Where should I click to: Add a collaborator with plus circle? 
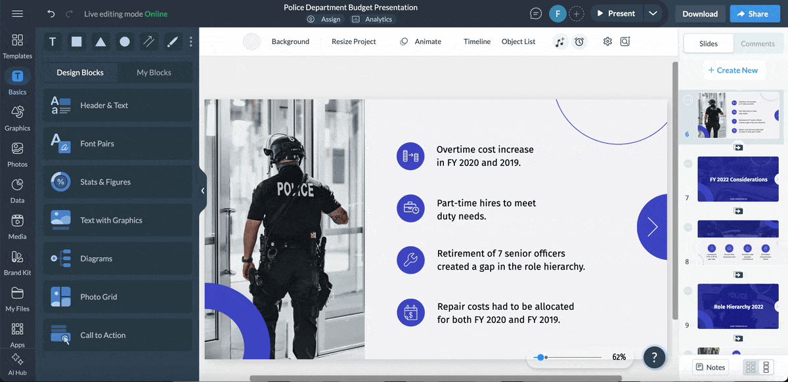point(576,14)
